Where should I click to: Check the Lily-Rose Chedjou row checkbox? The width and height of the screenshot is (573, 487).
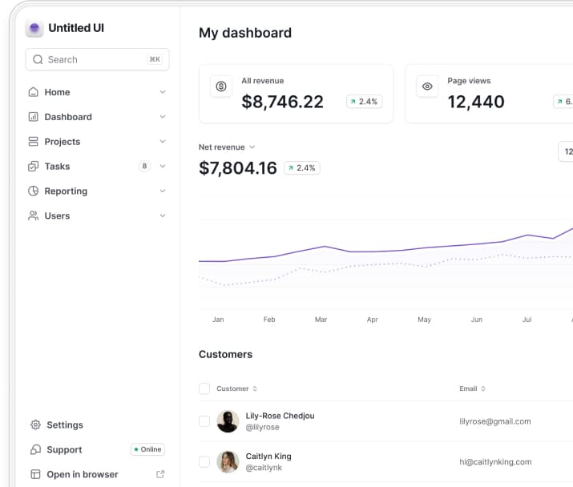pos(204,421)
